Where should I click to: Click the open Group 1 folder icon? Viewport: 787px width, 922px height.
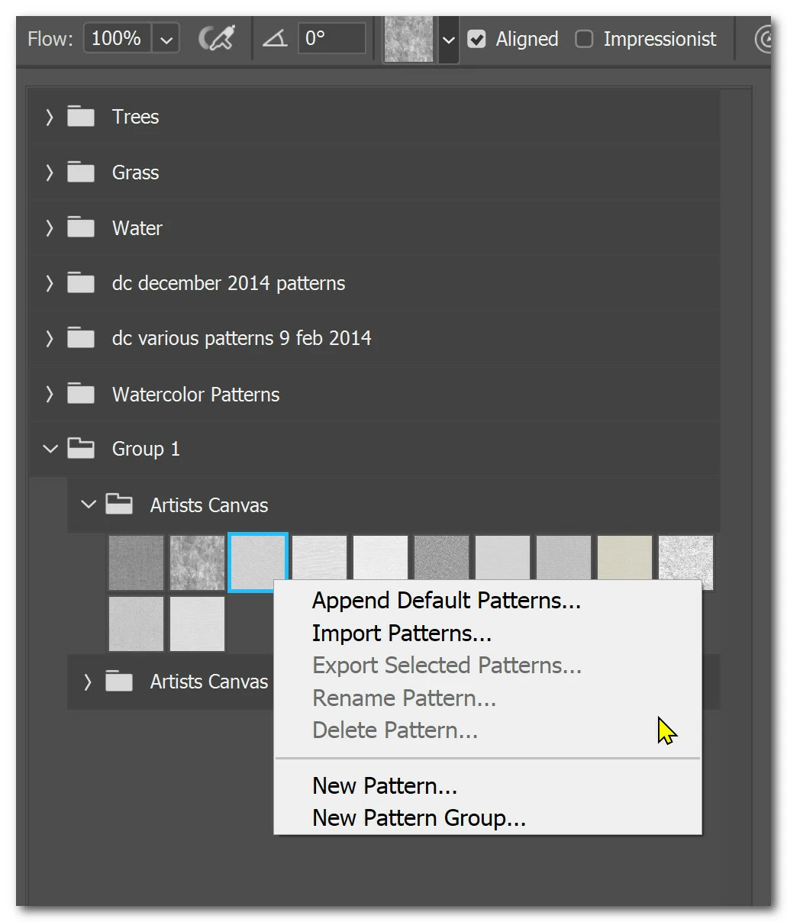80,449
